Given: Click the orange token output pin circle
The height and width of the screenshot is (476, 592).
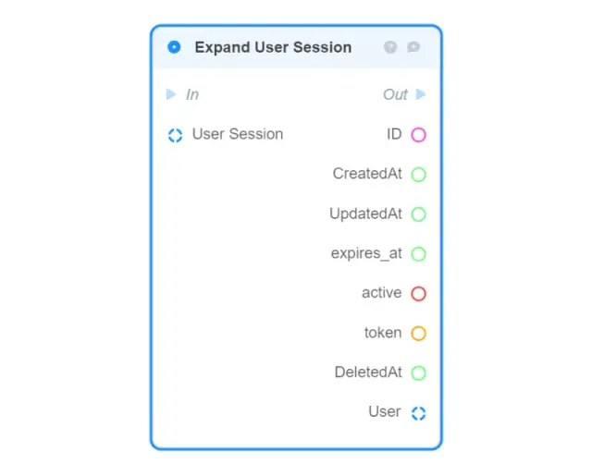Looking at the screenshot, I should point(418,334).
